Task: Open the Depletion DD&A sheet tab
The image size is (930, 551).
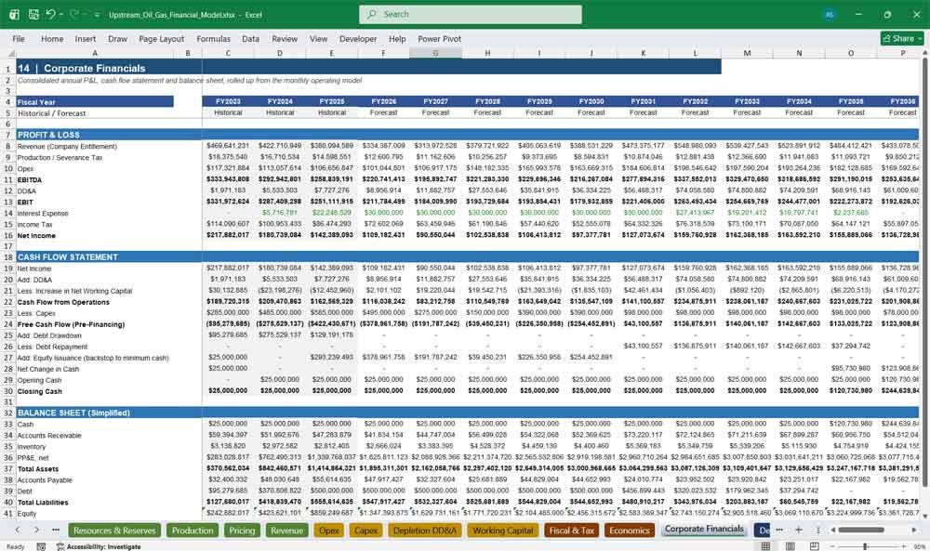Action: pos(425,531)
